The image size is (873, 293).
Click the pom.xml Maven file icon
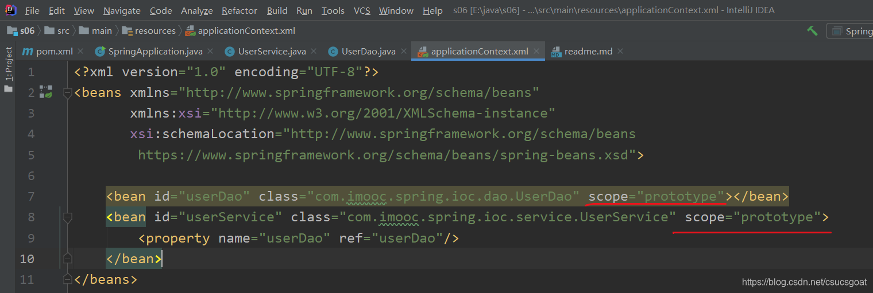click(x=27, y=52)
